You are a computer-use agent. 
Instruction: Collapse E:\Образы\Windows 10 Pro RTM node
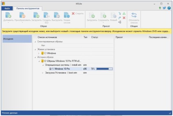(39, 61)
